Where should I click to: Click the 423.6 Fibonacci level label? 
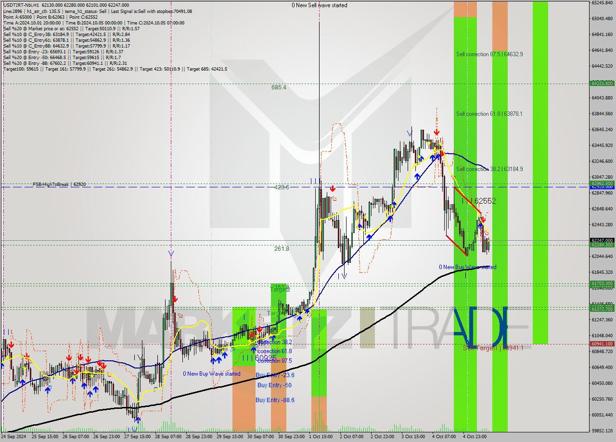[x=282, y=187]
